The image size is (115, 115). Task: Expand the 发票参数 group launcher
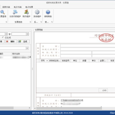(x=30, y=22)
